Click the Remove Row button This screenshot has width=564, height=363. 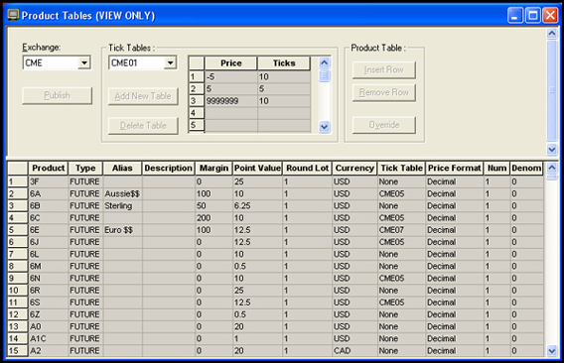[384, 92]
